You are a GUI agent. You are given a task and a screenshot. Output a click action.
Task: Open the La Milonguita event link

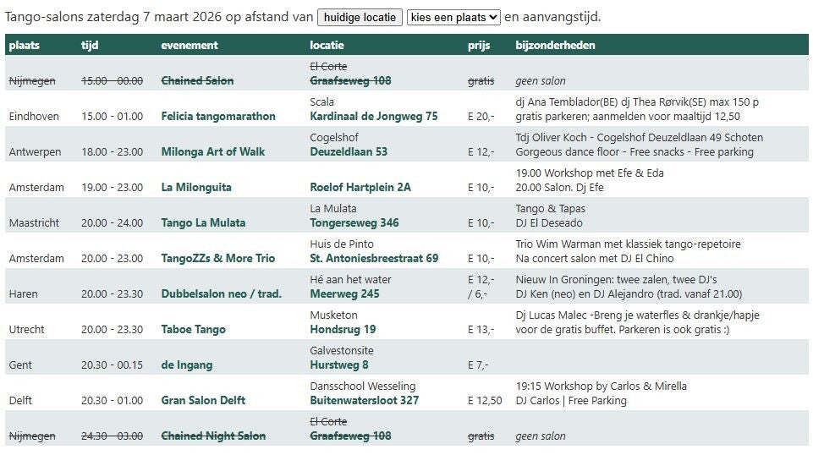(x=196, y=187)
